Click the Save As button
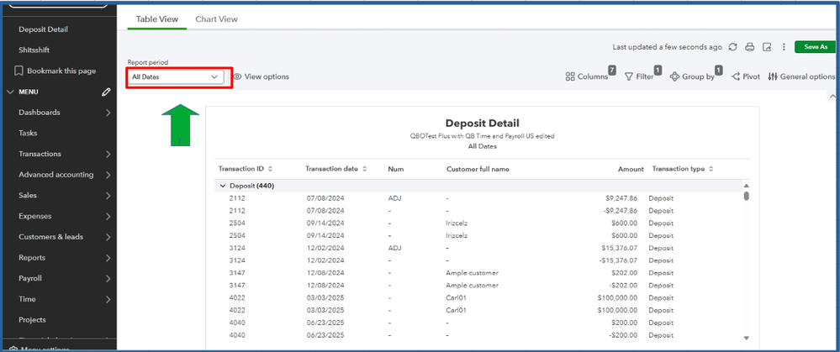 point(815,47)
